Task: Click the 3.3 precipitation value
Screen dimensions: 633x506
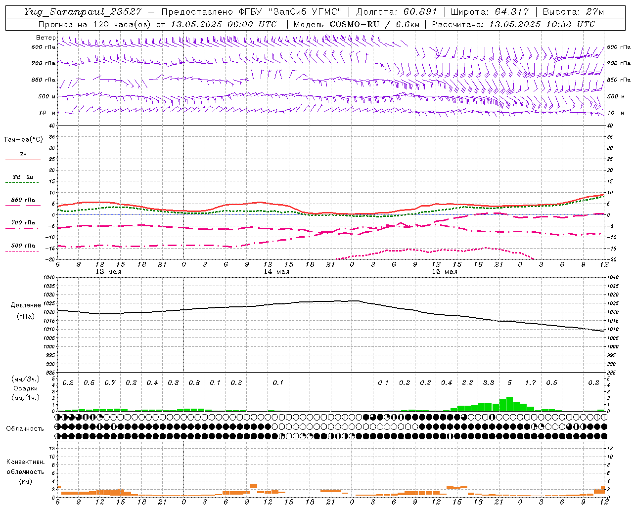Action: (489, 383)
